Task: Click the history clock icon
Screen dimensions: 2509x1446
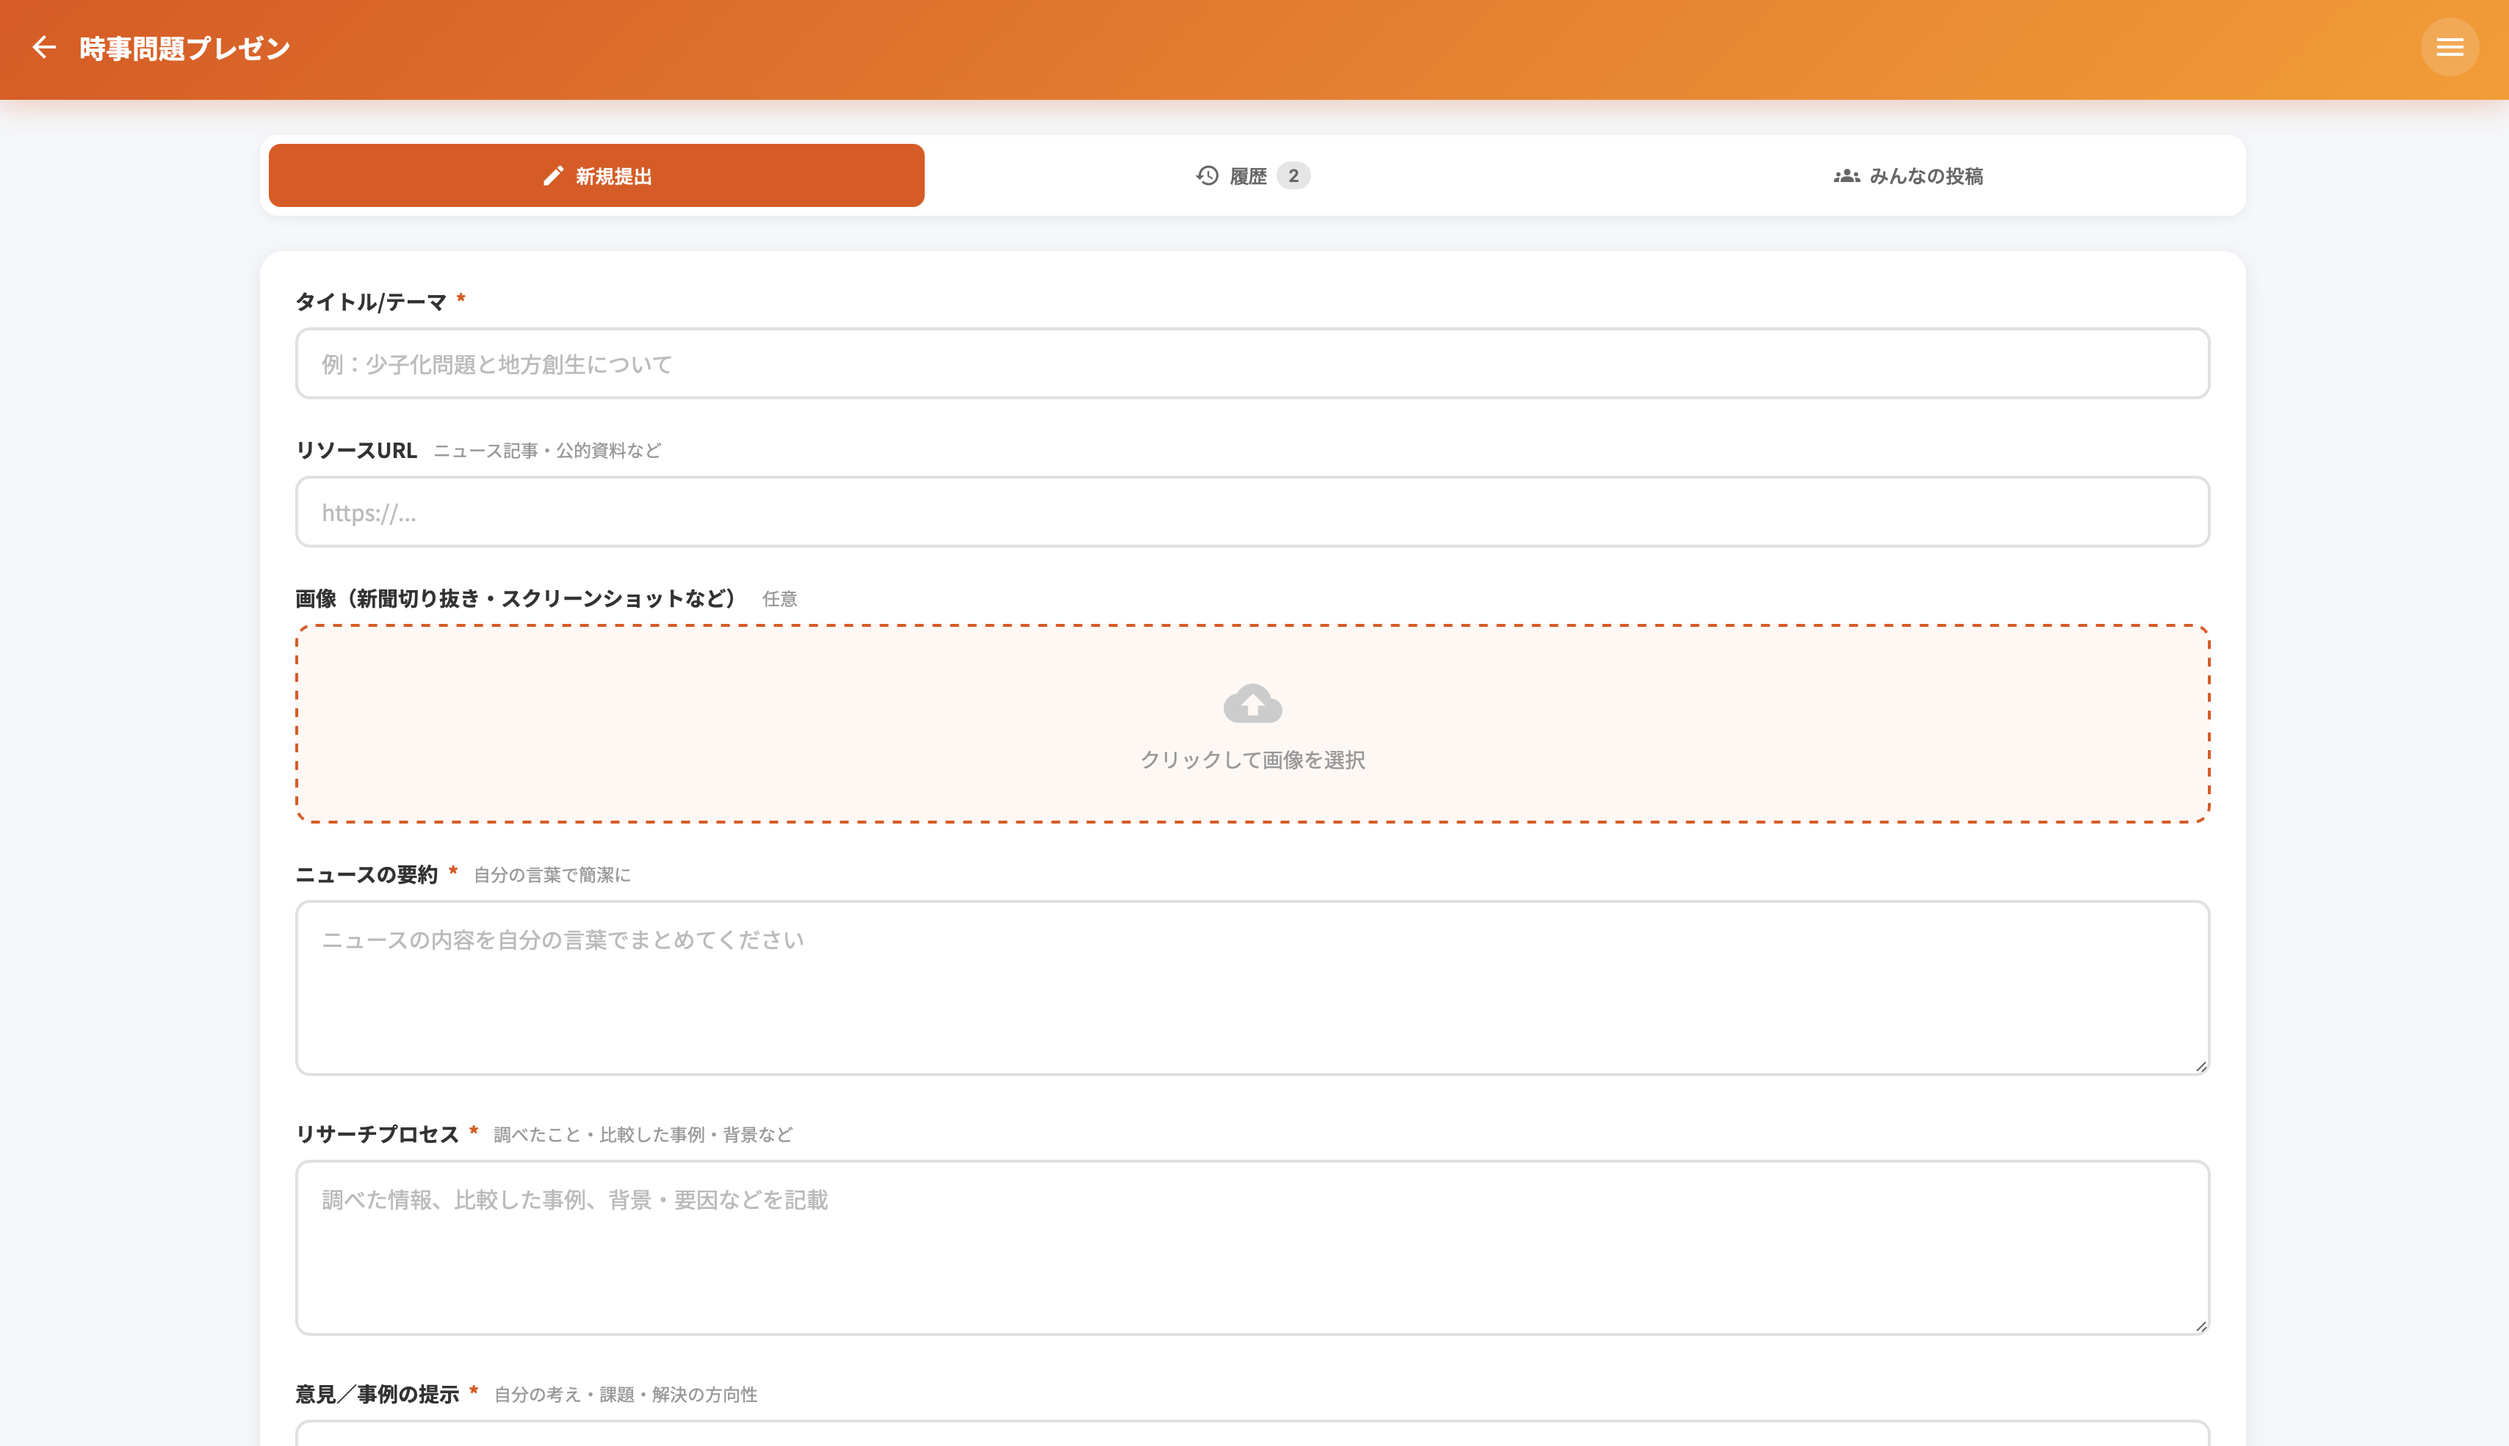Action: tap(1207, 175)
